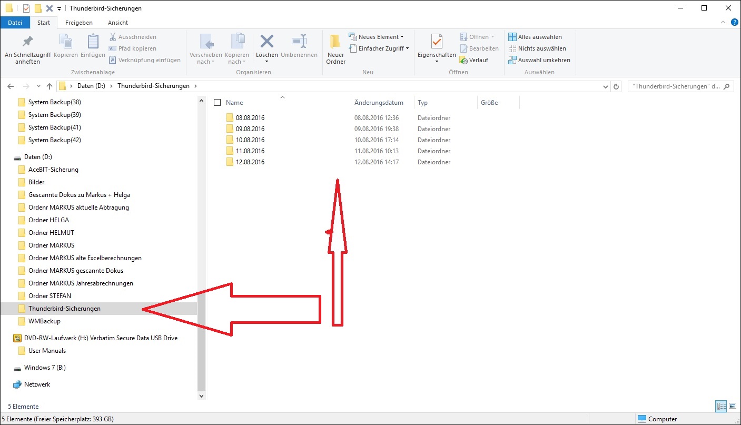Open AceBIT-Sicherung folder in tree
741x425 pixels.
click(x=53, y=170)
